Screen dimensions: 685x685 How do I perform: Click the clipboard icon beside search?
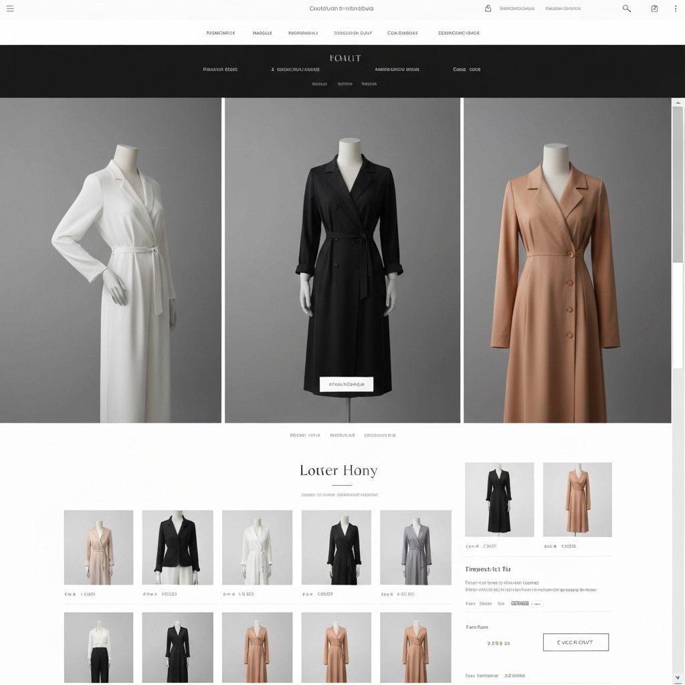pyautogui.click(x=654, y=9)
